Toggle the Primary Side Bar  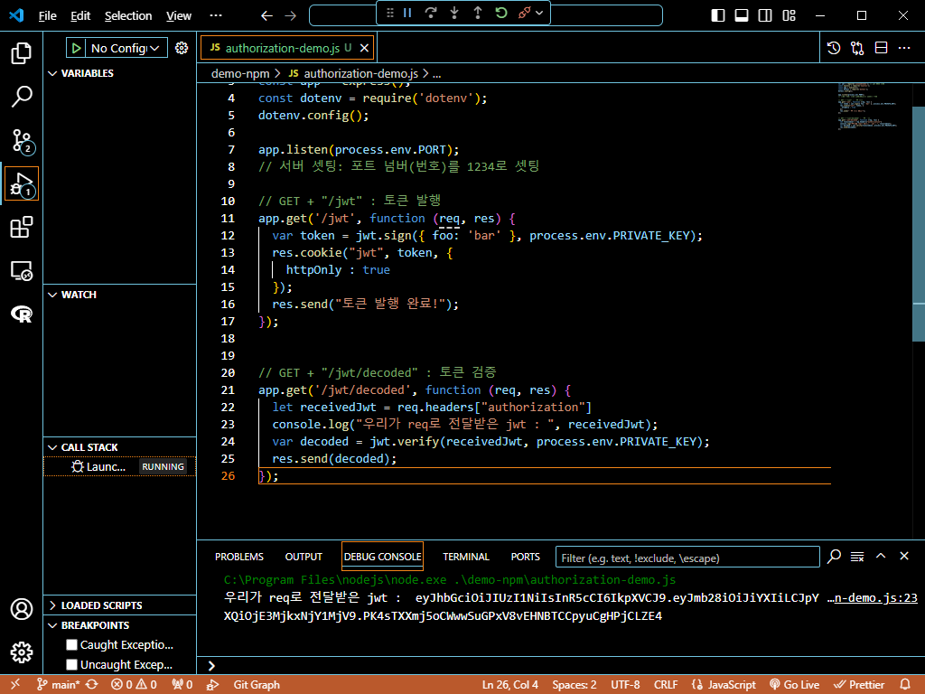coord(718,16)
